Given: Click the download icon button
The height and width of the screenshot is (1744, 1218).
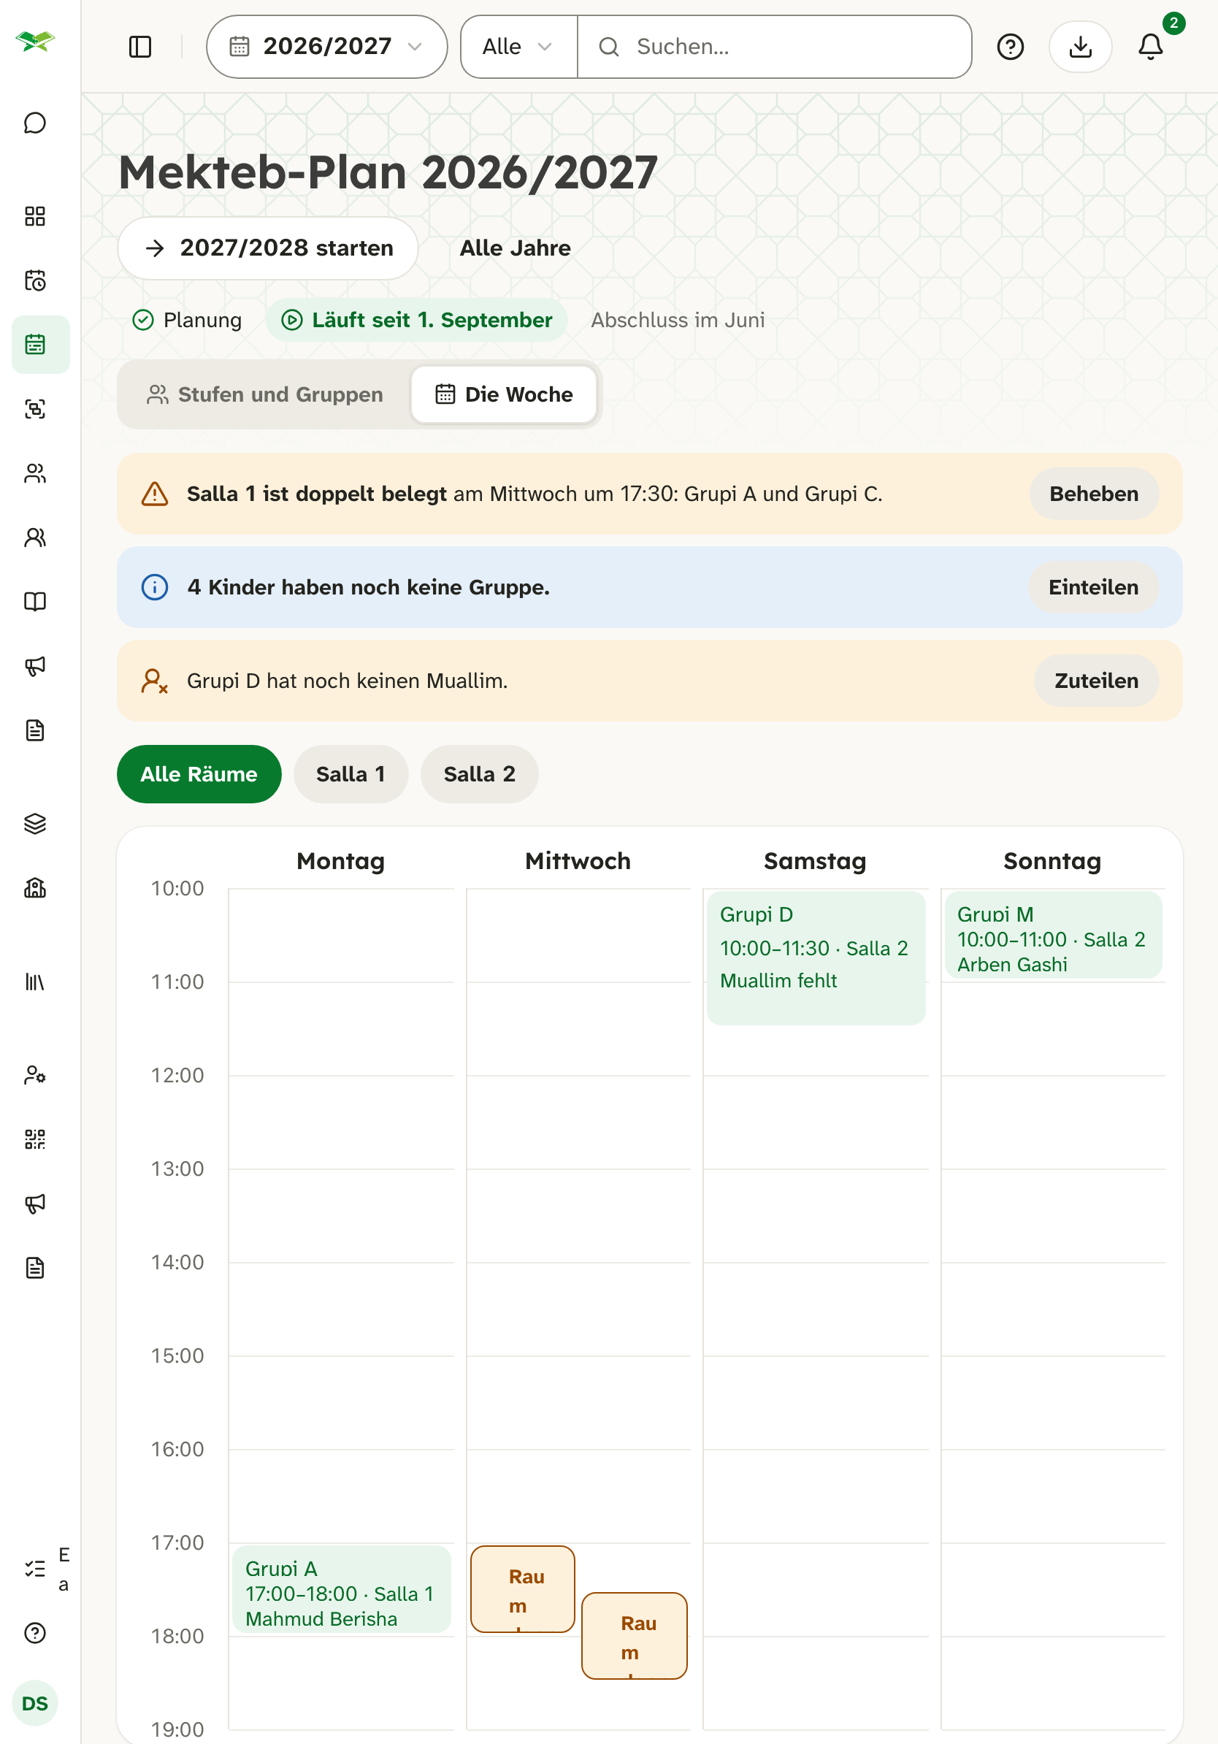Looking at the screenshot, I should click(x=1080, y=46).
